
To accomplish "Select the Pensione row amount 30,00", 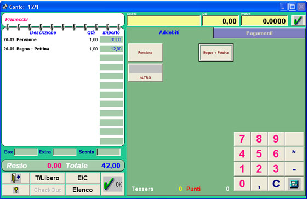I will 111,39.
